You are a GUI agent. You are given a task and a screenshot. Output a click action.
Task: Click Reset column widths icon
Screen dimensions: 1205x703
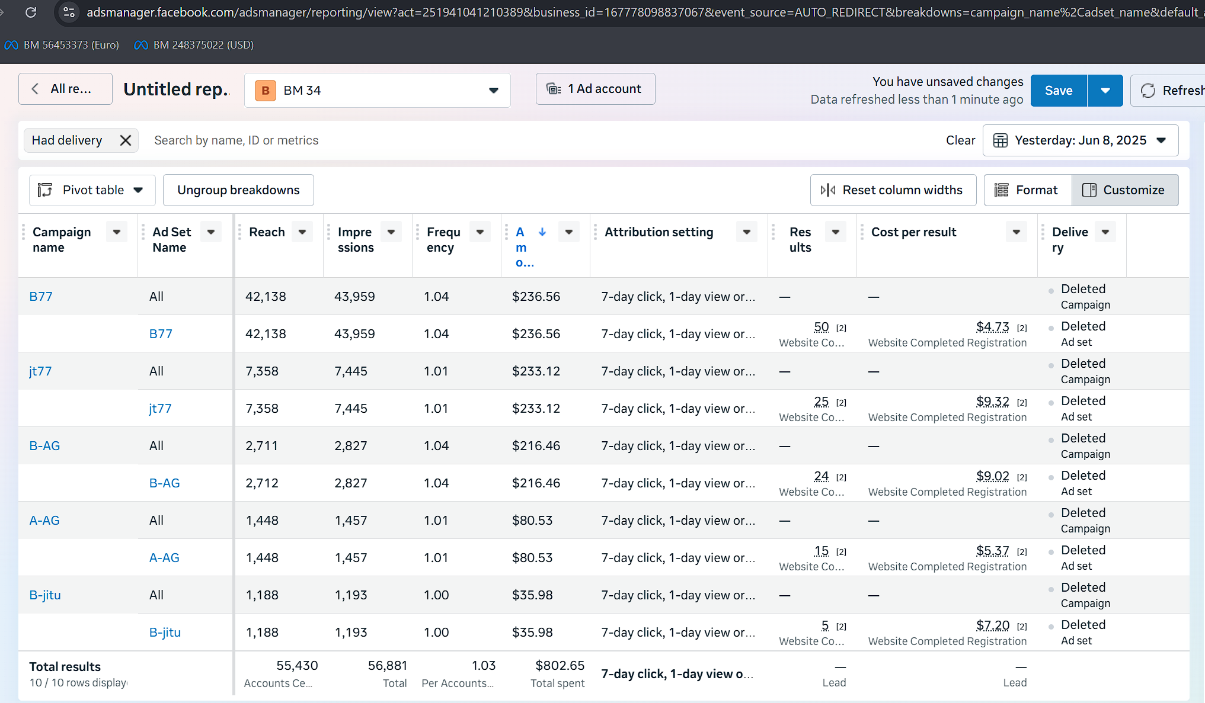(x=828, y=190)
